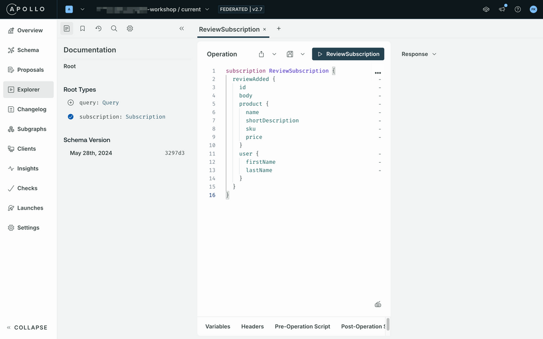
Task: Open the Apollo logo home link
Action: 26,9
